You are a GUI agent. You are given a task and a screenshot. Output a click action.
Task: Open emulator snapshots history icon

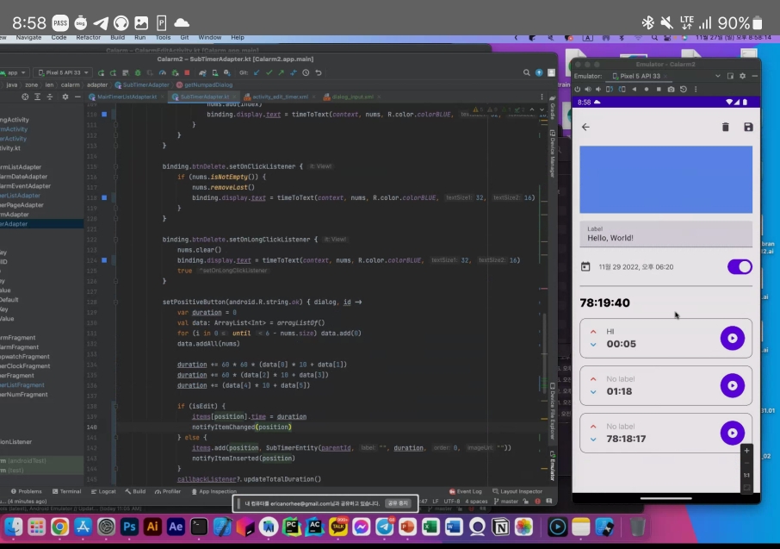(684, 89)
